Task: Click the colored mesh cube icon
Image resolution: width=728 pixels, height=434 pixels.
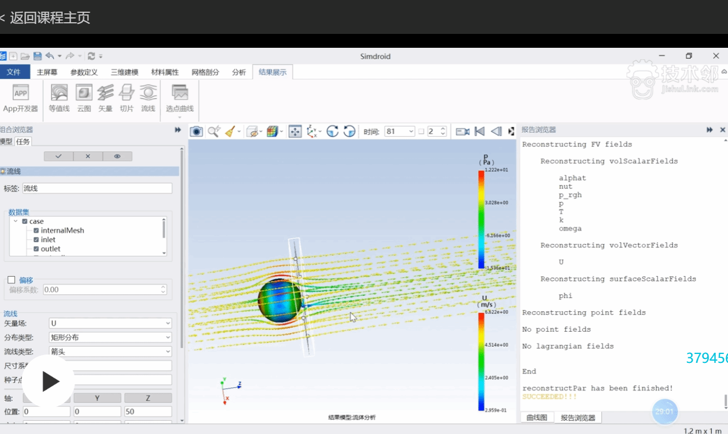Action: coord(272,131)
